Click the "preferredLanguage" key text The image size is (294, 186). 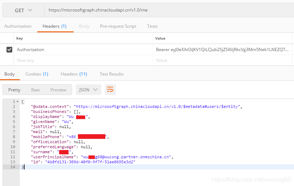(x=53, y=147)
